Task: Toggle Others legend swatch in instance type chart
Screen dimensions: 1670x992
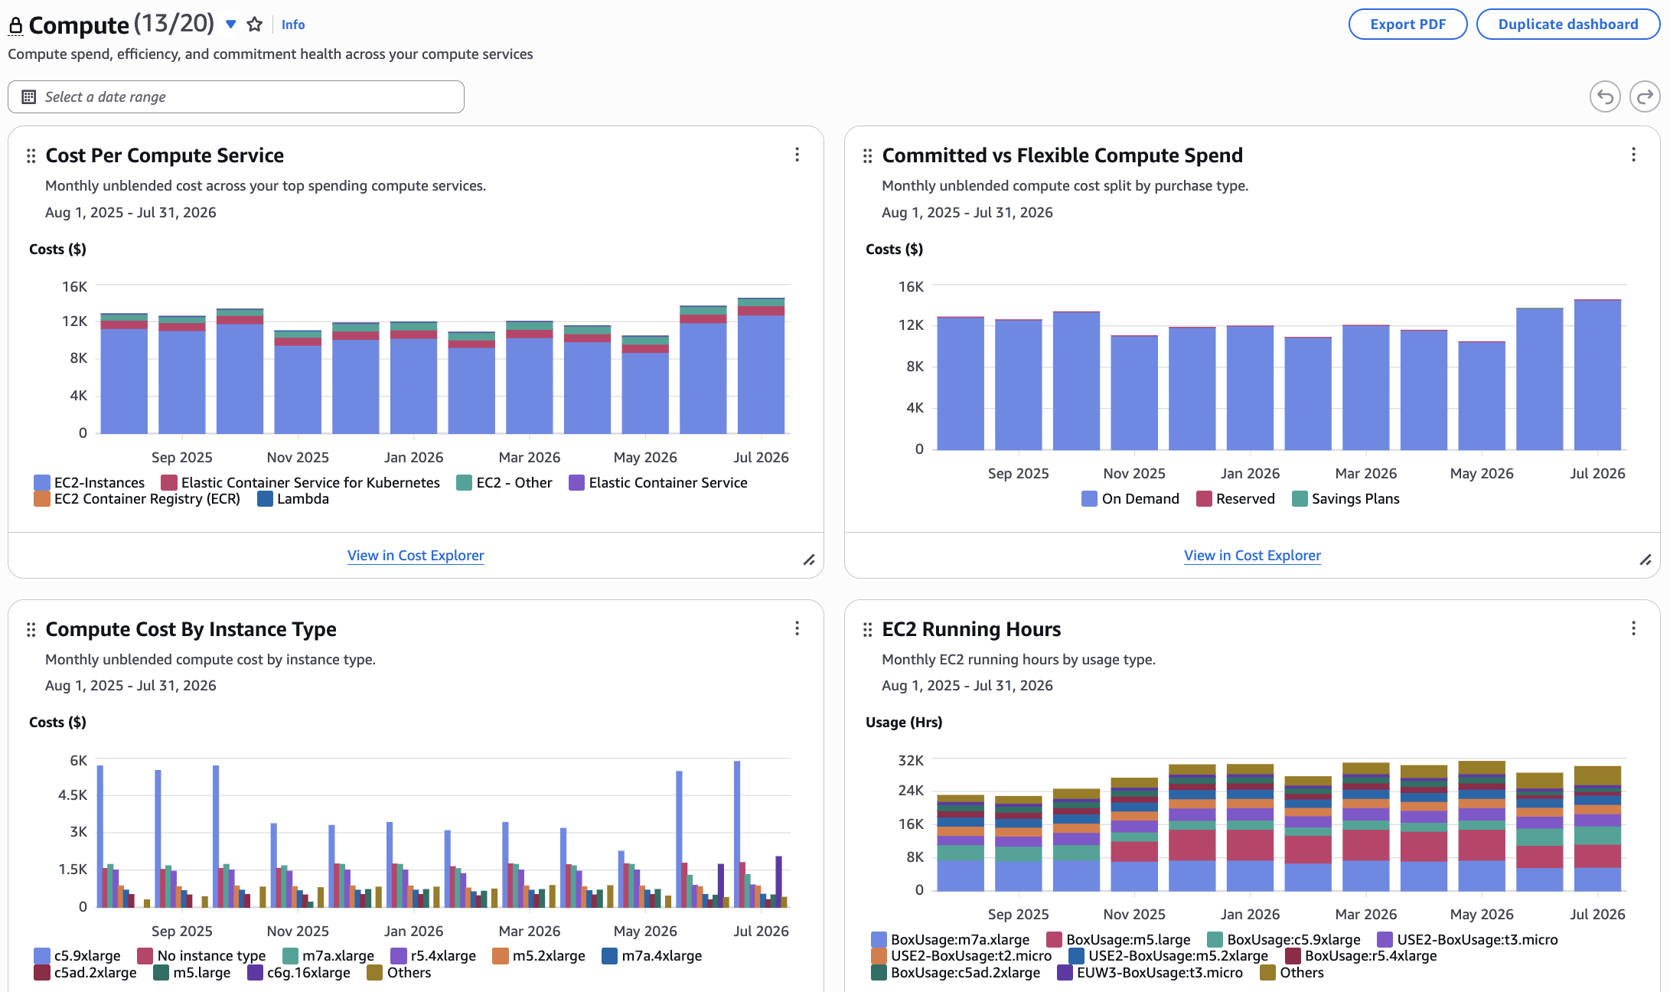Action: (375, 972)
